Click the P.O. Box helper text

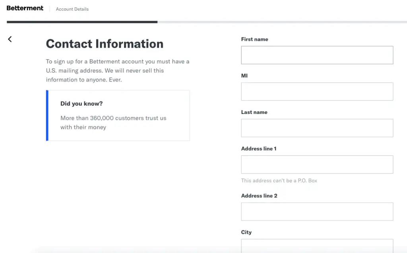[279, 180]
